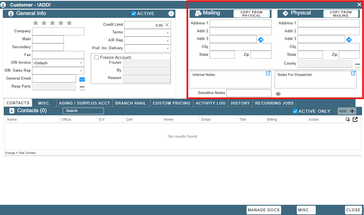
Task: Click the Customer person icon in the title bar
Action: tap(3, 5)
